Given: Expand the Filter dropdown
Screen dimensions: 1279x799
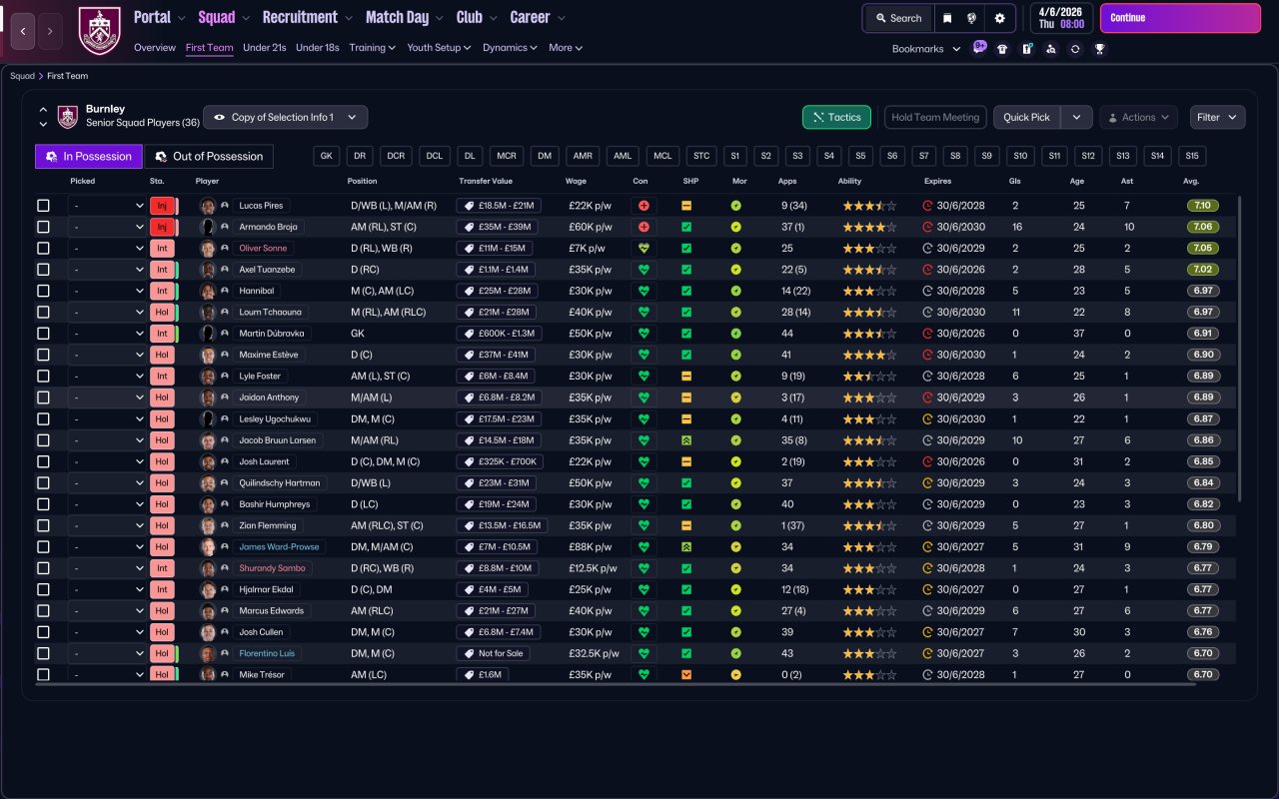Looking at the screenshot, I should tap(1217, 117).
